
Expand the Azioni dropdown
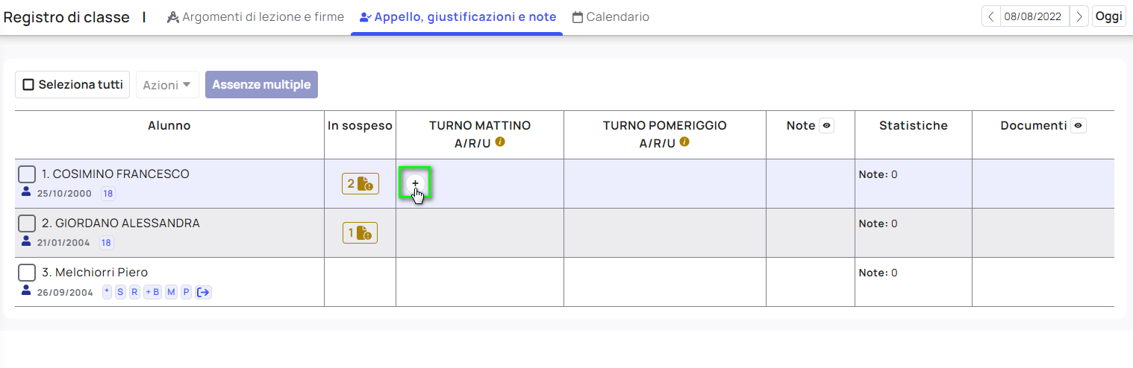[167, 85]
